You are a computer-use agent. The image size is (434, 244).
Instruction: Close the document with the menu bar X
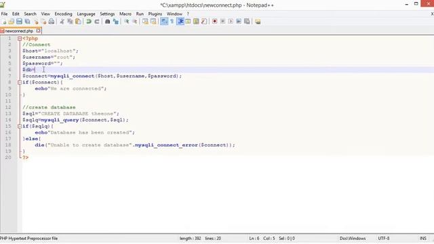pyautogui.click(x=432, y=14)
